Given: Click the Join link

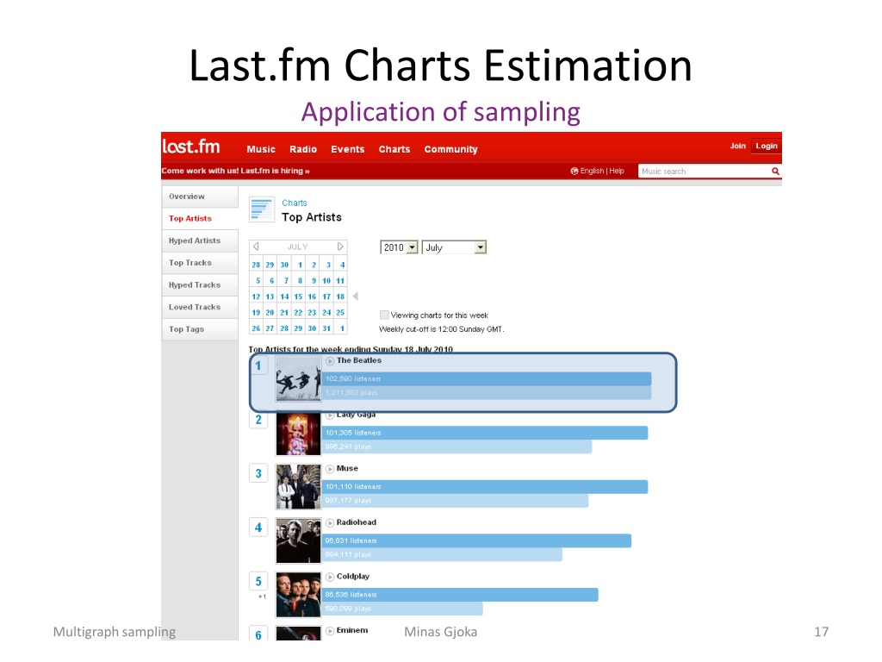Looking at the screenshot, I should (738, 146).
